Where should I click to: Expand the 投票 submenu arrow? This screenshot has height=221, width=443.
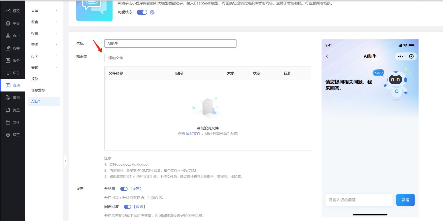click(56, 33)
